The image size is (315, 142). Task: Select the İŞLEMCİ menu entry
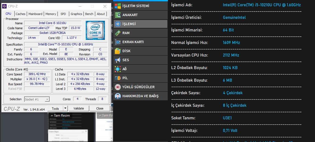pyautogui.click(x=140, y=24)
